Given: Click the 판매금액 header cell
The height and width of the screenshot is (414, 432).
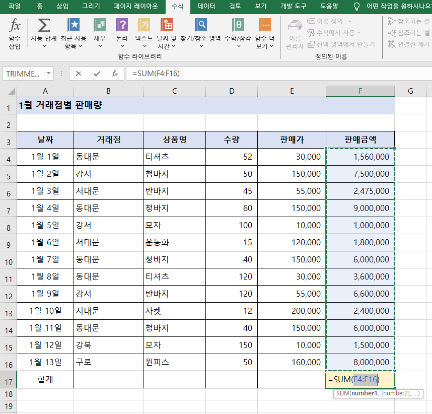Looking at the screenshot, I should (360, 140).
